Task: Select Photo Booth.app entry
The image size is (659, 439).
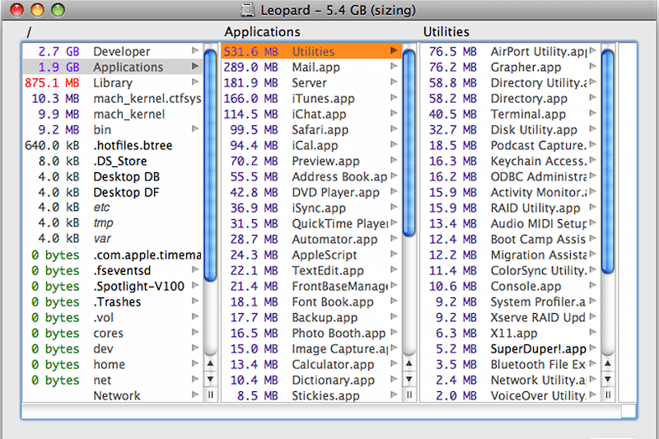Action: coord(311,333)
